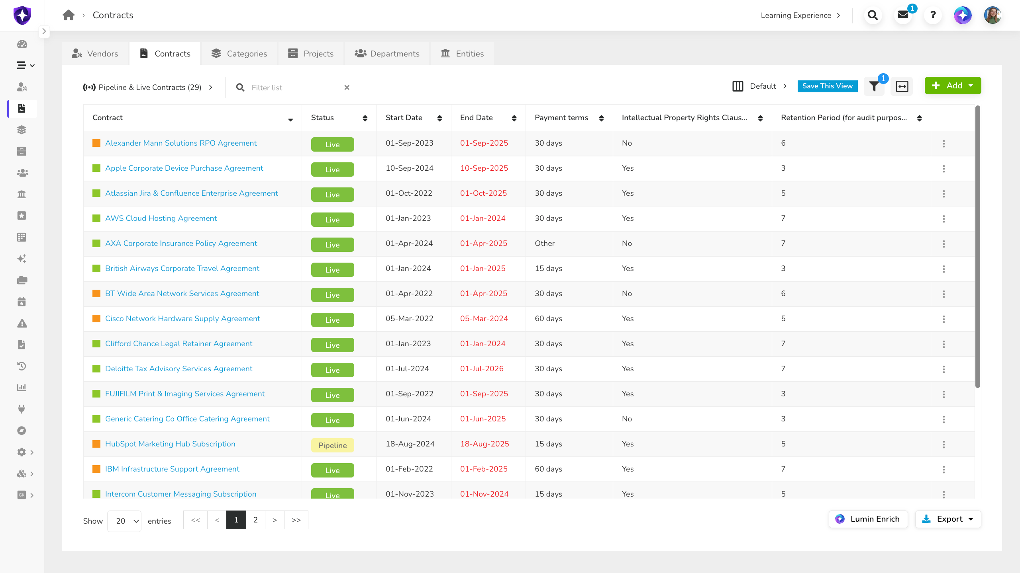The image size is (1020, 573).
Task: Switch to the Contracts tab
Action: point(165,53)
